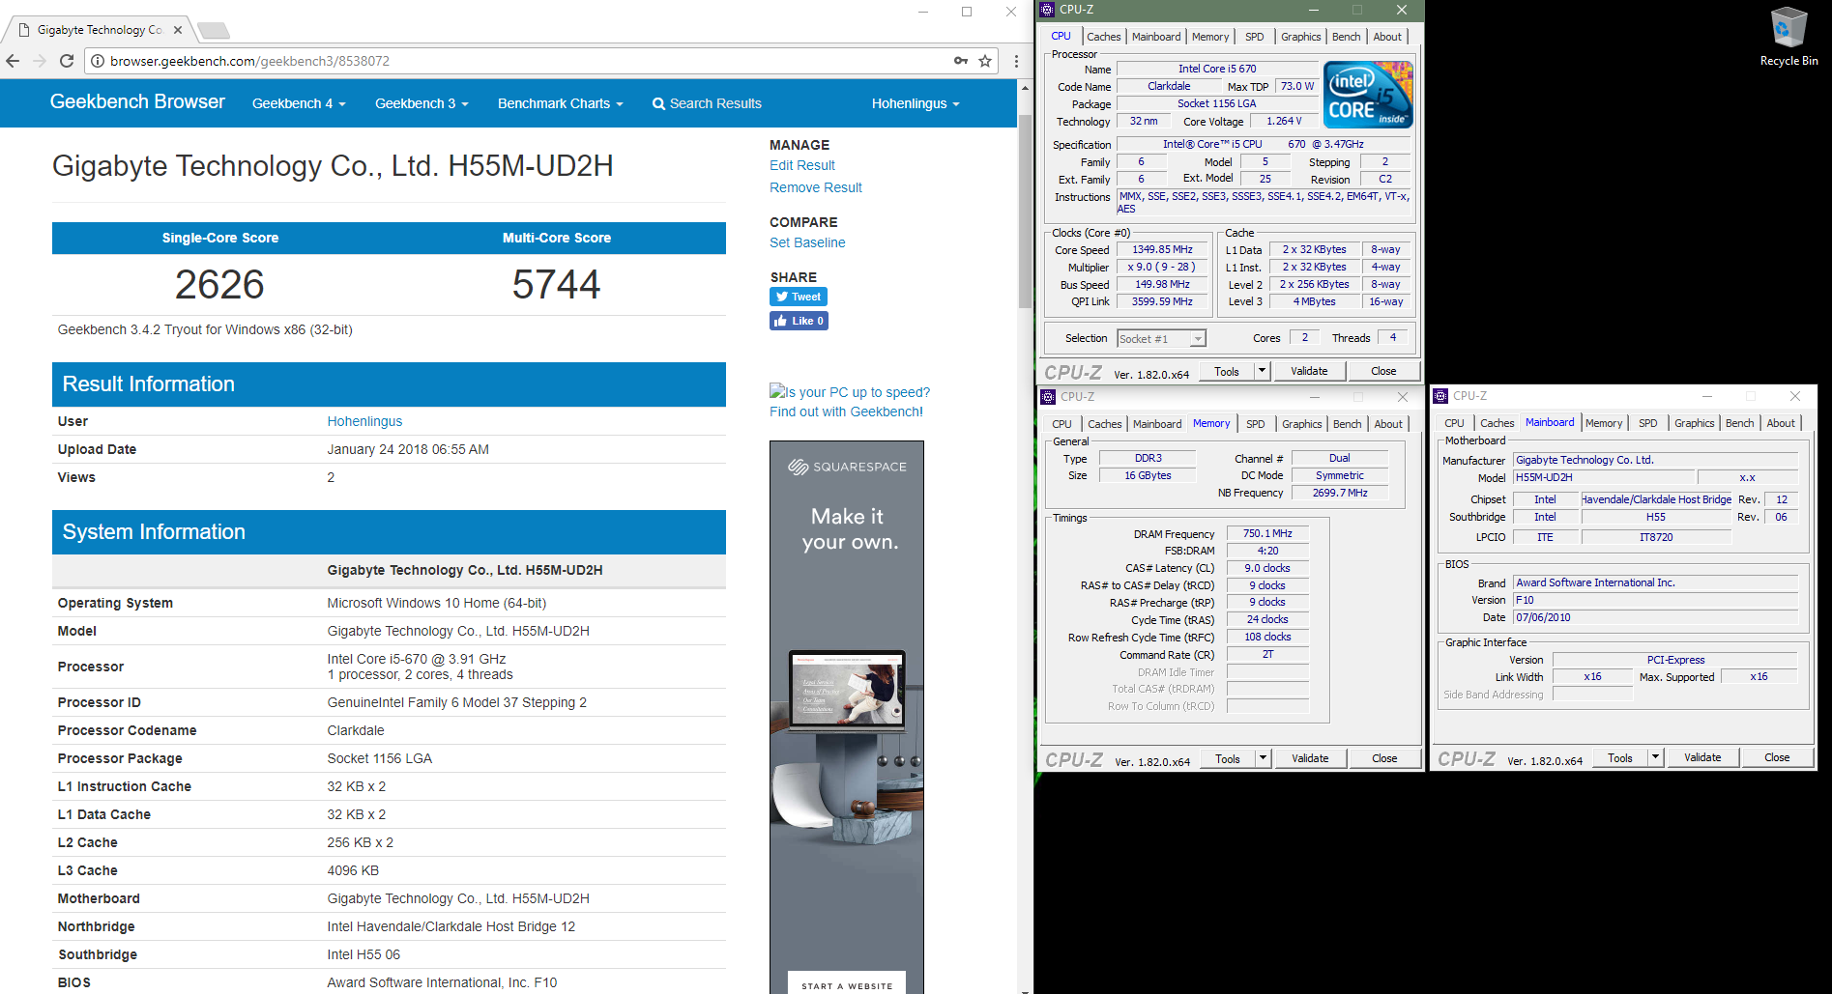Open the Geekbench 4 dropdown menu
The width and height of the screenshot is (1832, 994).
[x=299, y=103]
